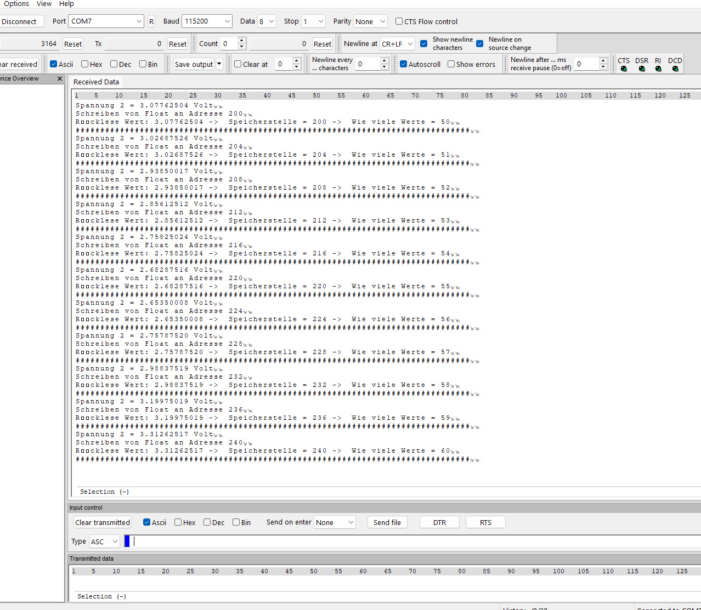The width and height of the screenshot is (701, 610).
Task: Rescan available ports with the R button
Action: pos(151,21)
